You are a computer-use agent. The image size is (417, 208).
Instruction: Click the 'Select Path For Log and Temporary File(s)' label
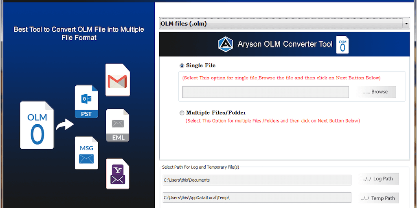pyautogui.click(x=200, y=167)
